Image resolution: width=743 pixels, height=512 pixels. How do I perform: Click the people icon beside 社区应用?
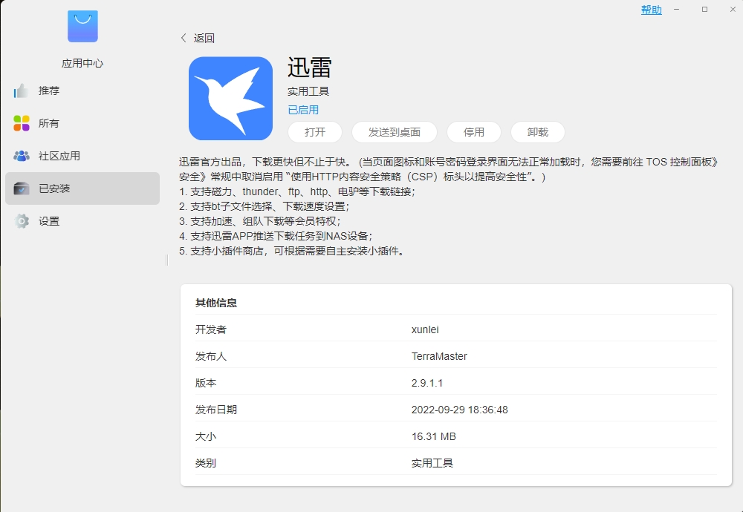pyautogui.click(x=22, y=156)
